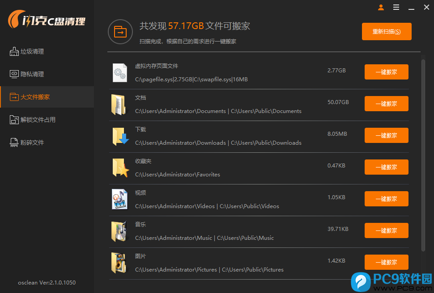Screen dimensions: 434x293
Task: Open the 隐私清理 section
Action: point(47,74)
